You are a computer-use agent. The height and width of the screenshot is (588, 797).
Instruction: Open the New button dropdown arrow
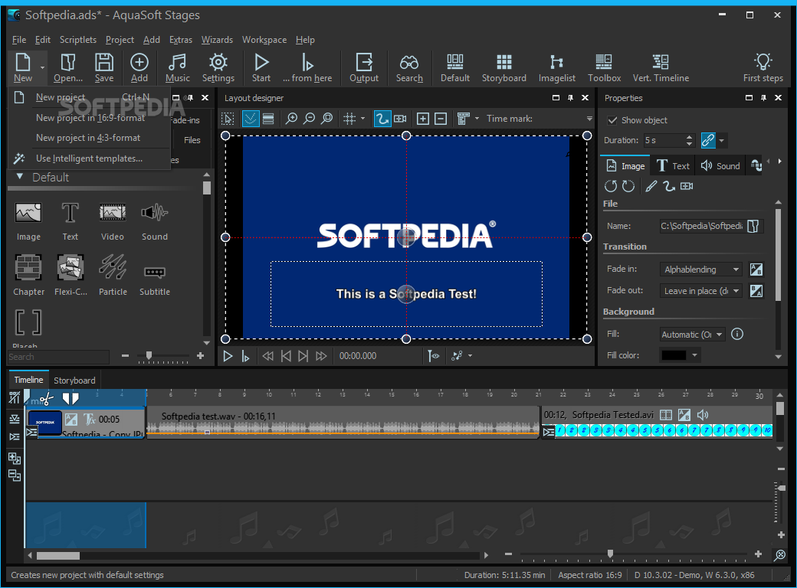tap(43, 67)
